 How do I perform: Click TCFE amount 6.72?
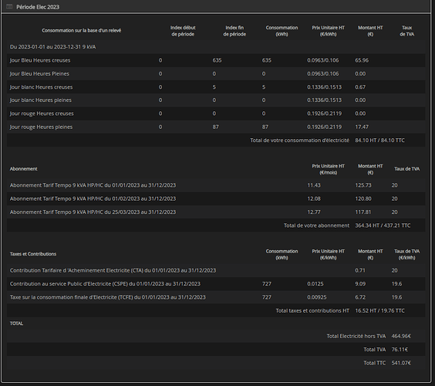[x=360, y=297]
